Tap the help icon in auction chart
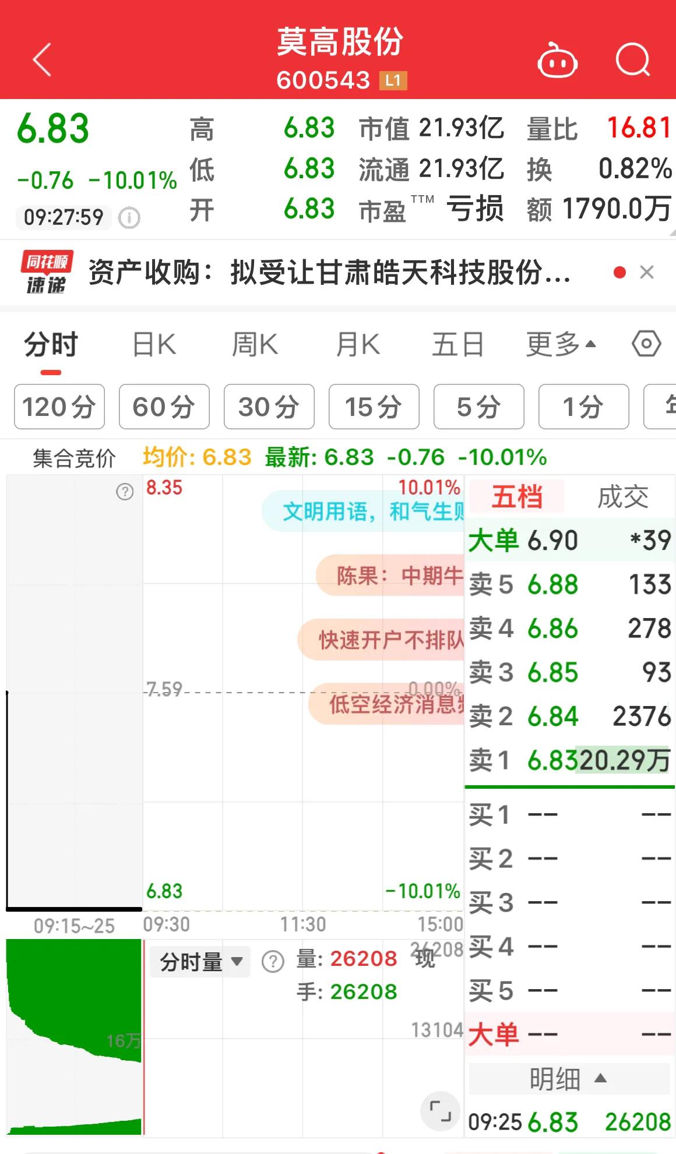The height and width of the screenshot is (1154, 676). point(125,492)
